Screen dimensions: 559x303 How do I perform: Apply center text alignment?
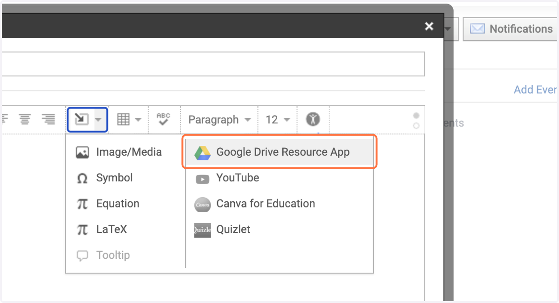(x=25, y=120)
